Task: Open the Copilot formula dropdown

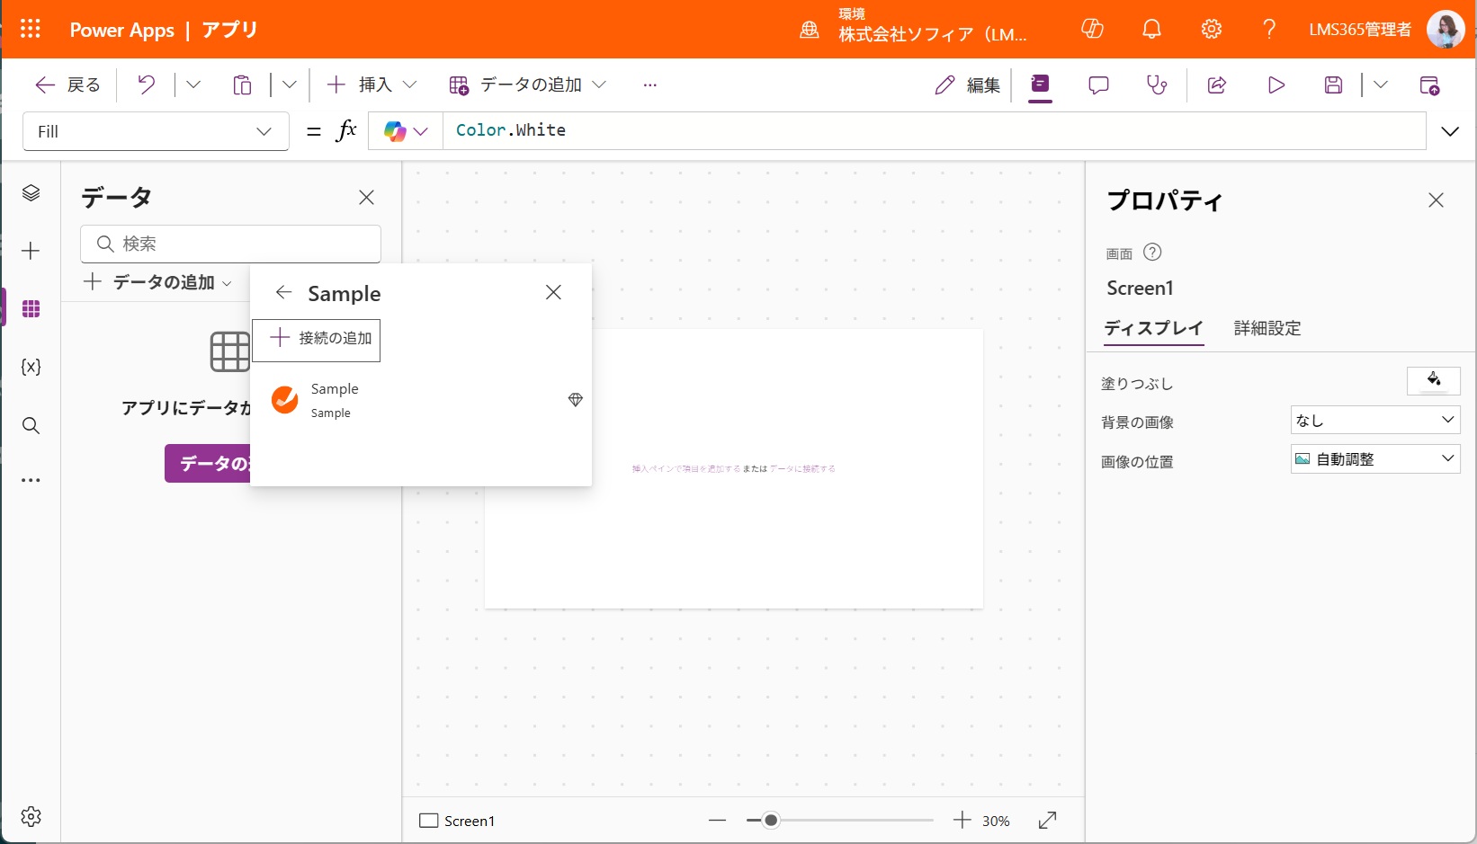Action: tap(406, 131)
